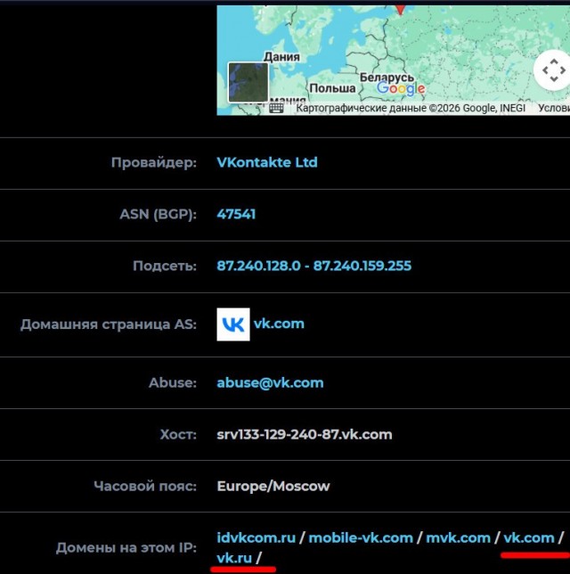This screenshot has width=570, height=574.
Task: Click the Домены на этом IP: label
Action: [126, 548]
